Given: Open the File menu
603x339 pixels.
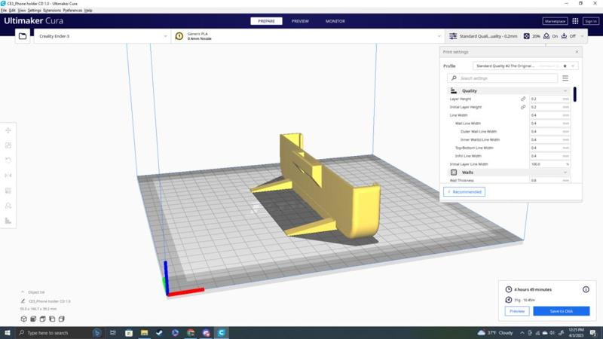Looking at the screenshot, I should (4, 11).
